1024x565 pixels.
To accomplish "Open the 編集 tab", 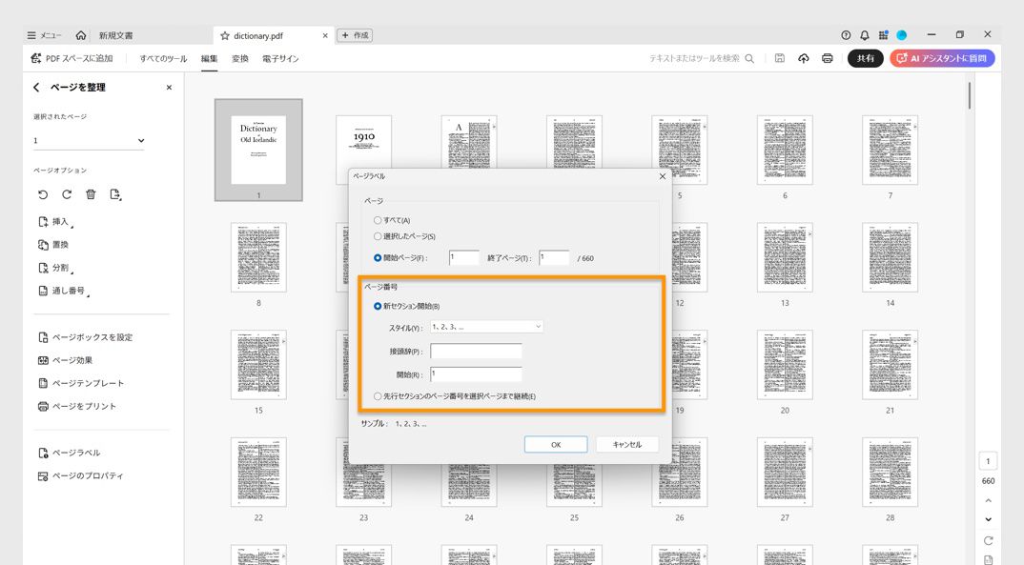I will [209, 59].
